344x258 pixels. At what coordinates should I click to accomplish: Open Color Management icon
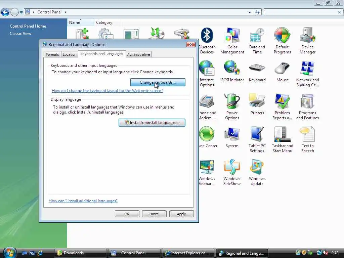(232, 41)
